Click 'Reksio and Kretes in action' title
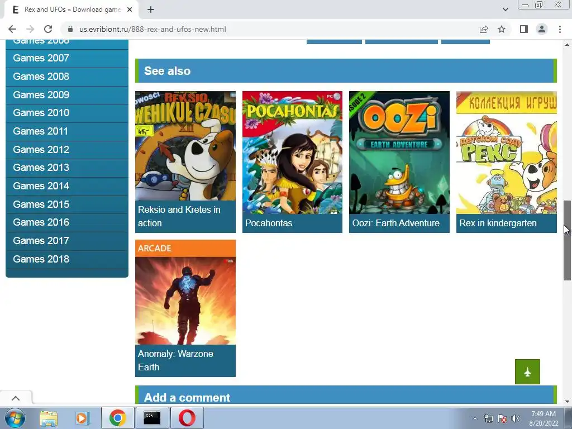 [x=179, y=216]
